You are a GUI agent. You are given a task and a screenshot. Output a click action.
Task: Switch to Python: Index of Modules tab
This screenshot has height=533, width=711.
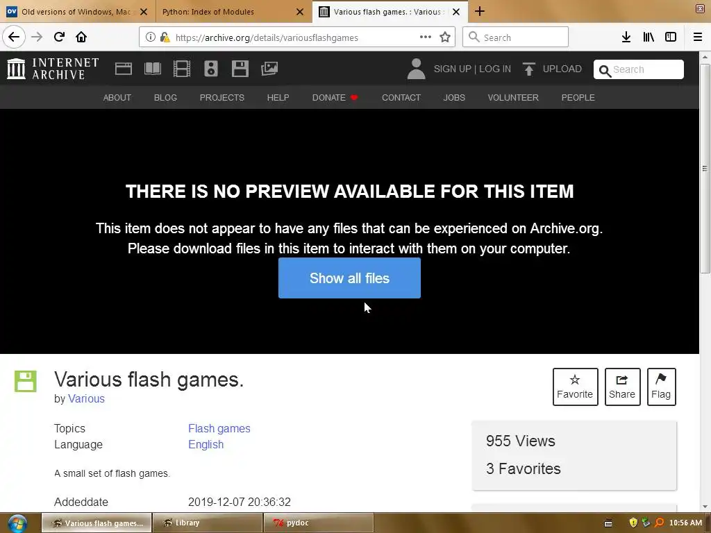click(208, 12)
